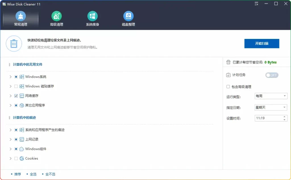
Task: Toggle the 上网记录 checkbox
Action: click(16, 139)
